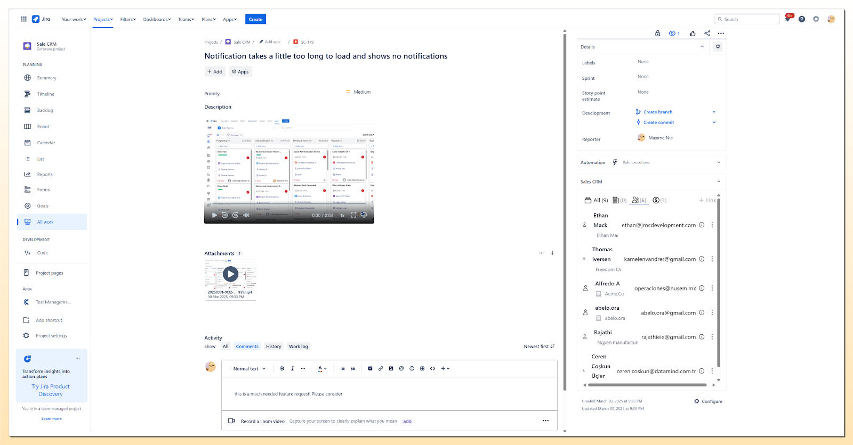Toggle comment sort order Newest first
This screenshot has width=853, height=445.
(539, 347)
